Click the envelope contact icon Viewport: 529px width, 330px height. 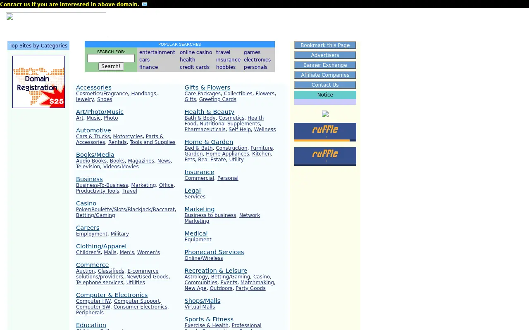coord(145,4)
